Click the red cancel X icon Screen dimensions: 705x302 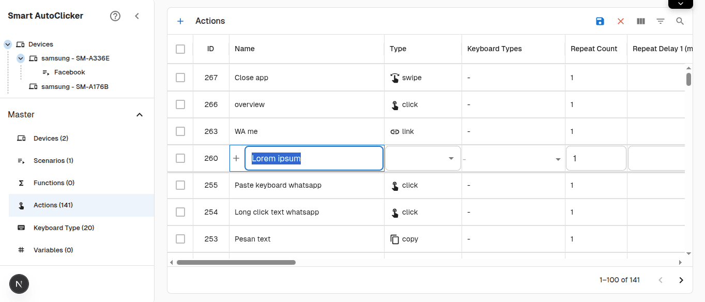click(621, 21)
